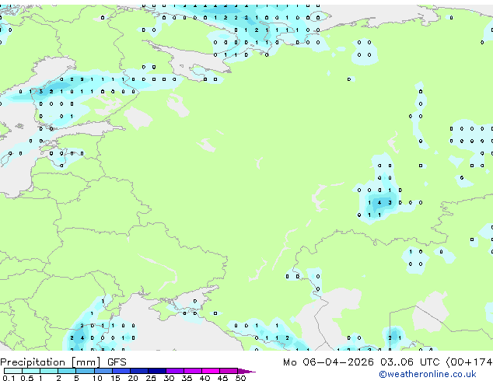Click the over-50 mm arrow tip of legend
Image resolution: width=493 pixels, height=381 pixels.
pos(247,371)
